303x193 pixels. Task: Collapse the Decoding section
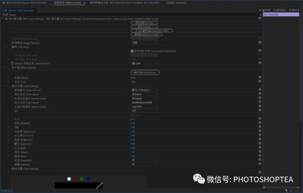pyautogui.click(x=6, y=47)
